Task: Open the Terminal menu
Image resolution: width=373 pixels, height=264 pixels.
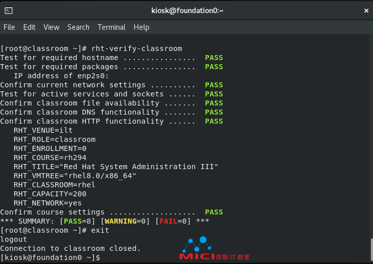Action: point(111,27)
